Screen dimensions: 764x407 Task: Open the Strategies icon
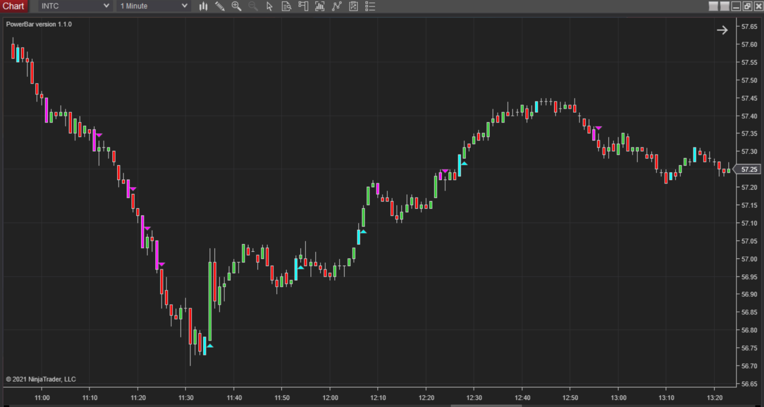point(337,6)
